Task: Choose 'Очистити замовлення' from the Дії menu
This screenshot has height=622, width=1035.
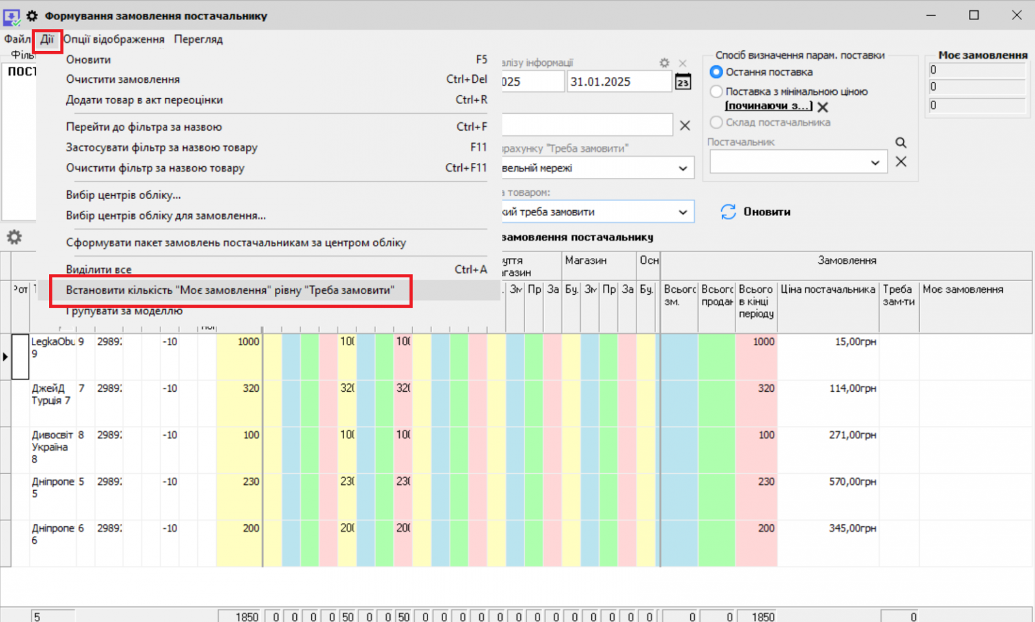Action: (122, 79)
